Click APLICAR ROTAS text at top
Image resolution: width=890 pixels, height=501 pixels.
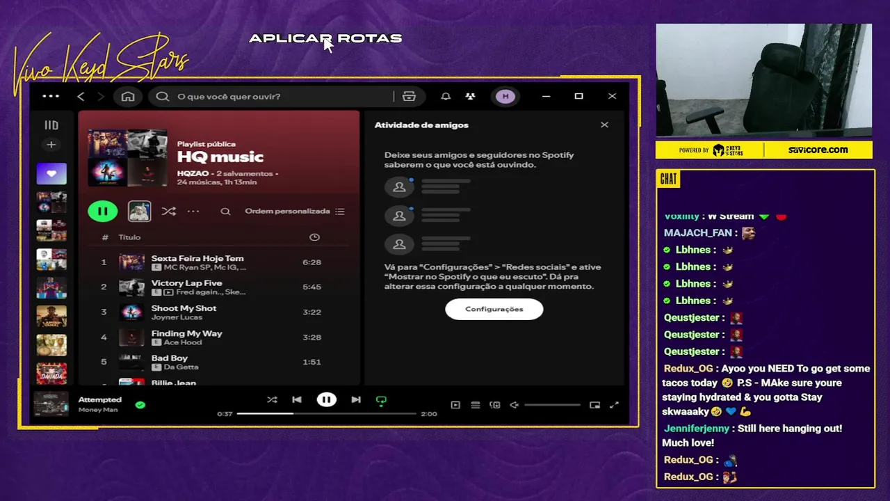(x=325, y=38)
